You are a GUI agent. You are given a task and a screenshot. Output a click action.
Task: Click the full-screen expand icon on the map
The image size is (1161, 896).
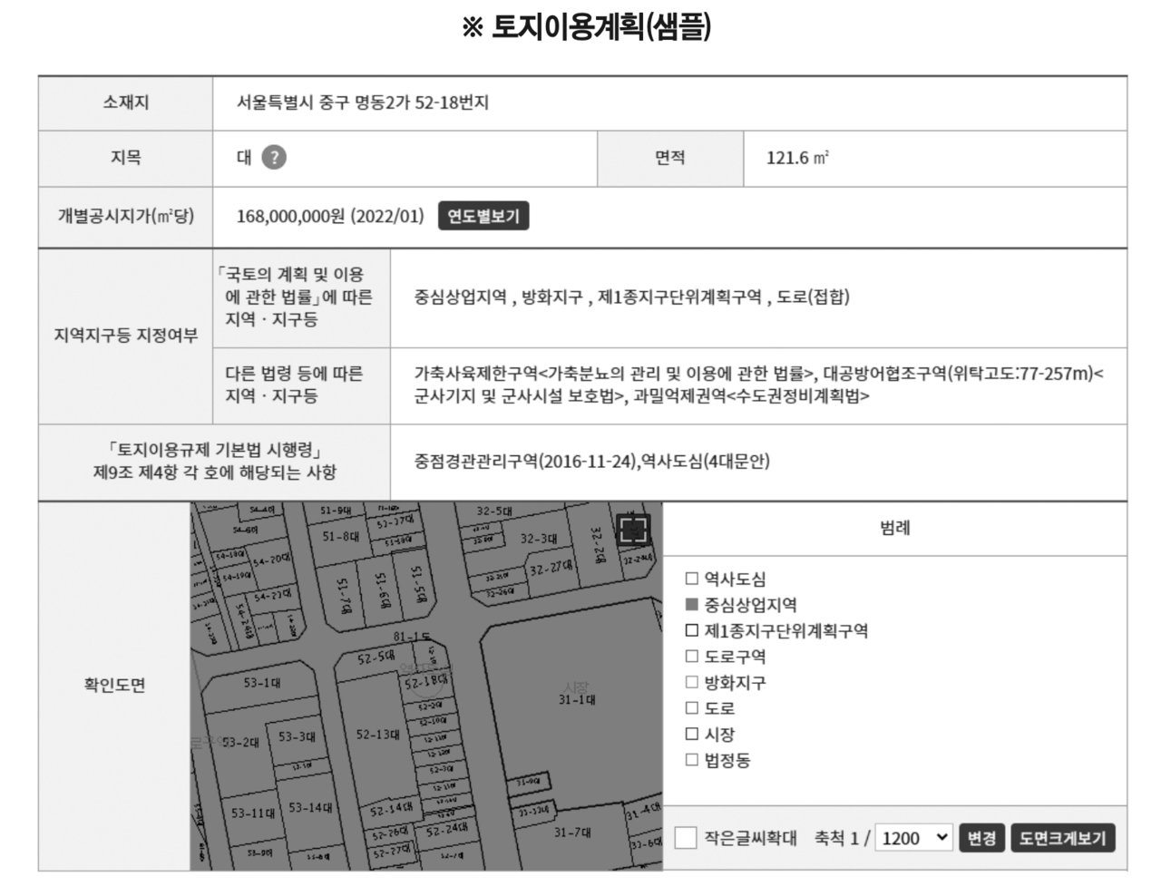click(x=633, y=530)
